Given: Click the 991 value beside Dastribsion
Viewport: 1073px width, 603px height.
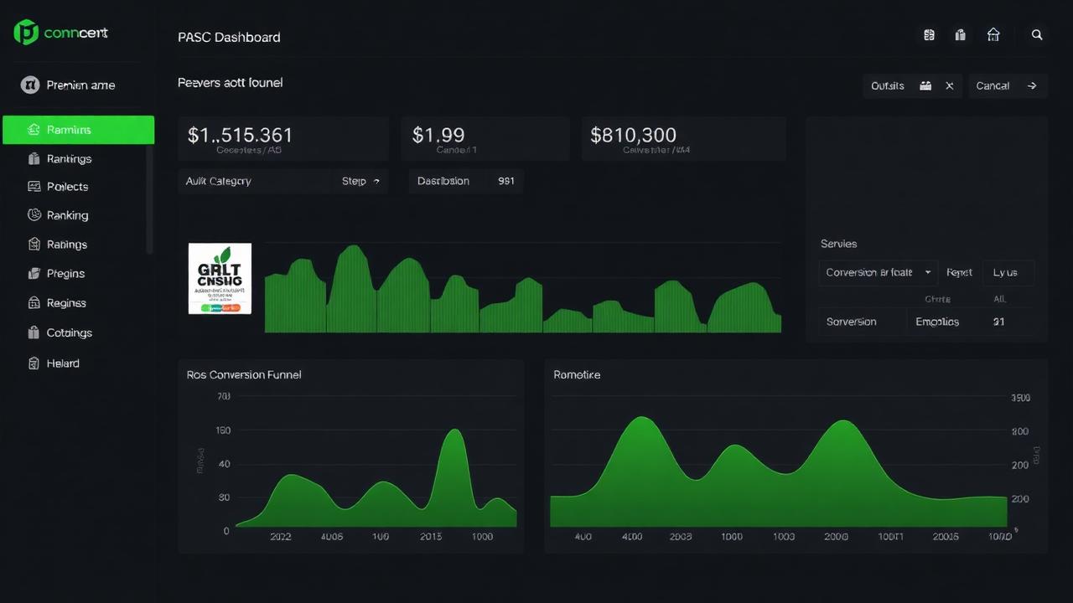Looking at the screenshot, I should coord(506,181).
